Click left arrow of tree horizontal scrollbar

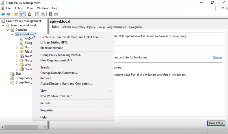point(2,127)
